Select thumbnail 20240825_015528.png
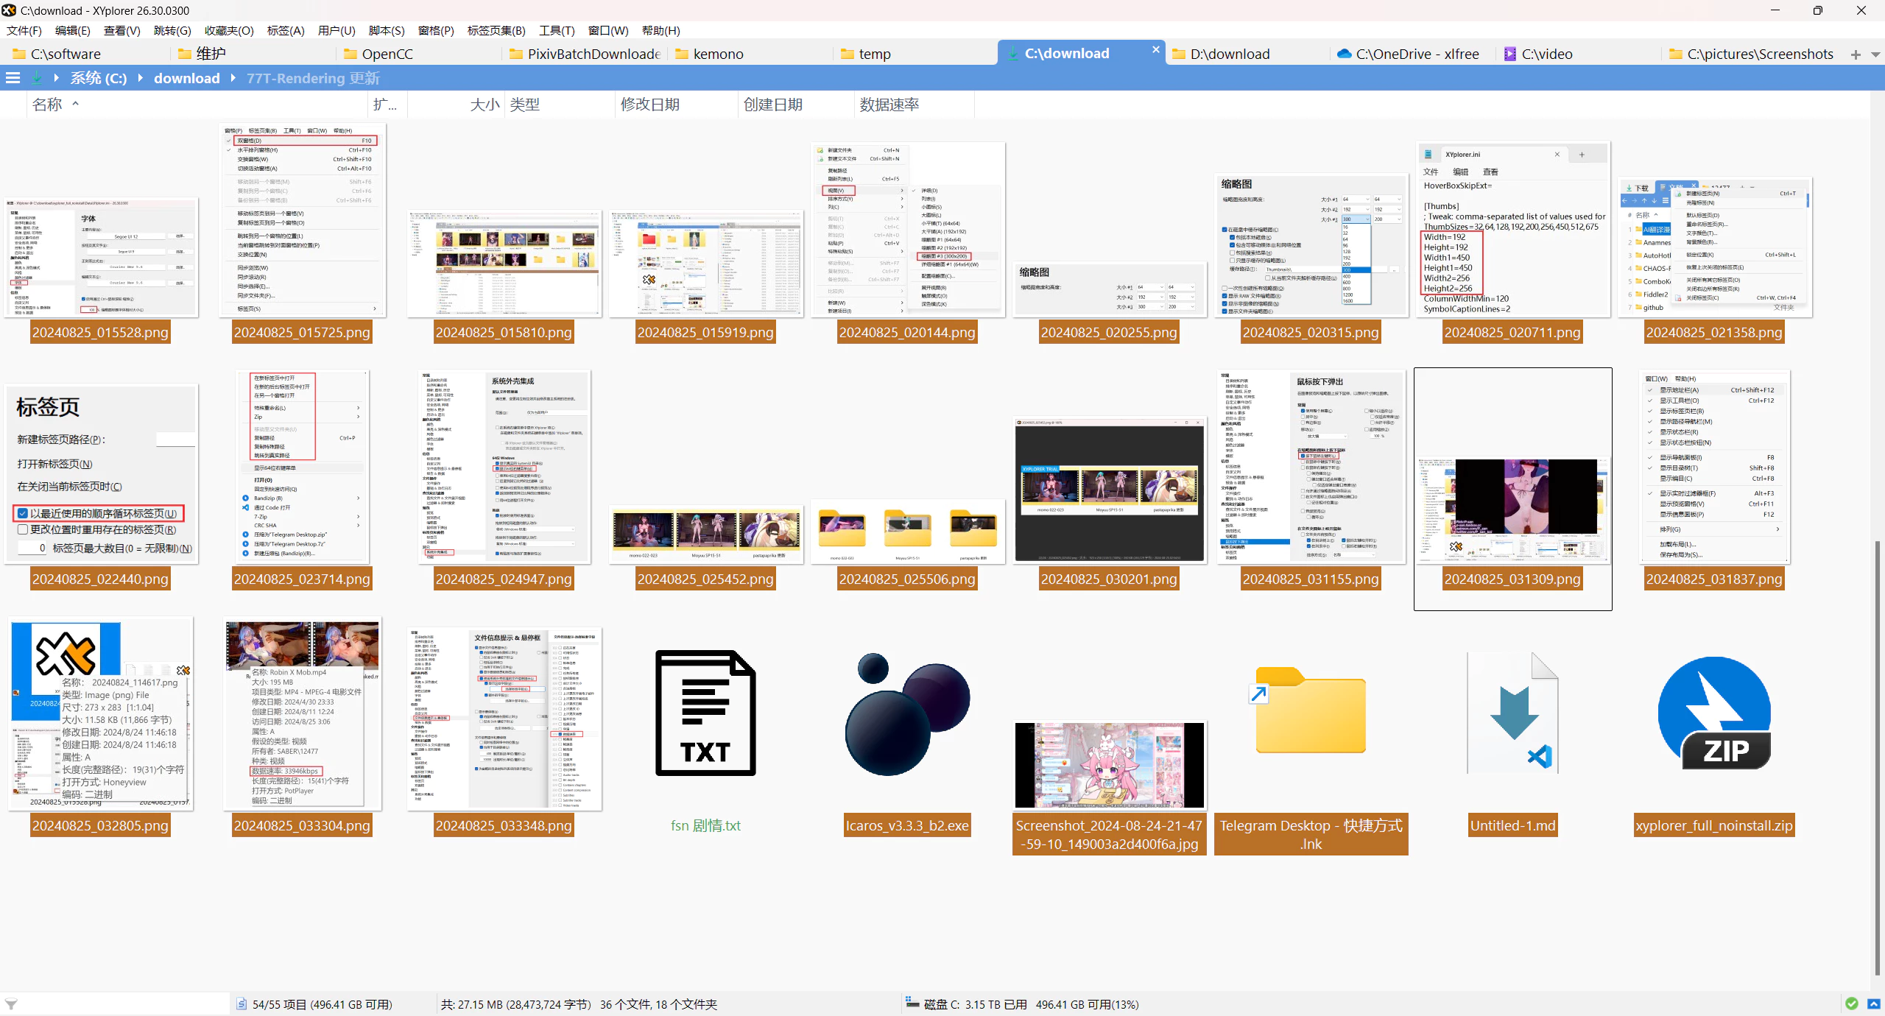Image resolution: width=1885 pixels, height=1016 pixels. point(100,257)
